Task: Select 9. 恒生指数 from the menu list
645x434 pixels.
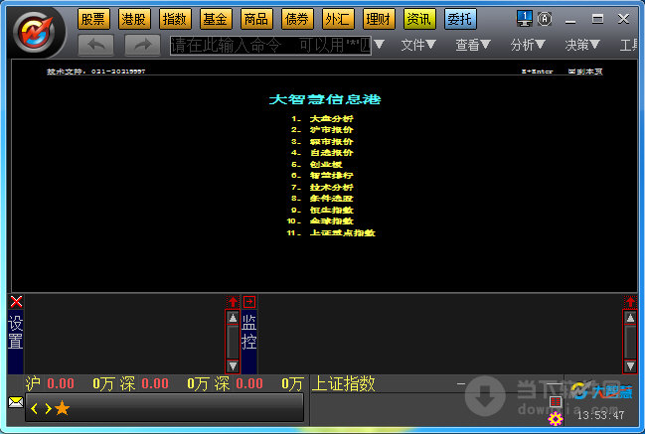Action: click(x=322, y=210)
